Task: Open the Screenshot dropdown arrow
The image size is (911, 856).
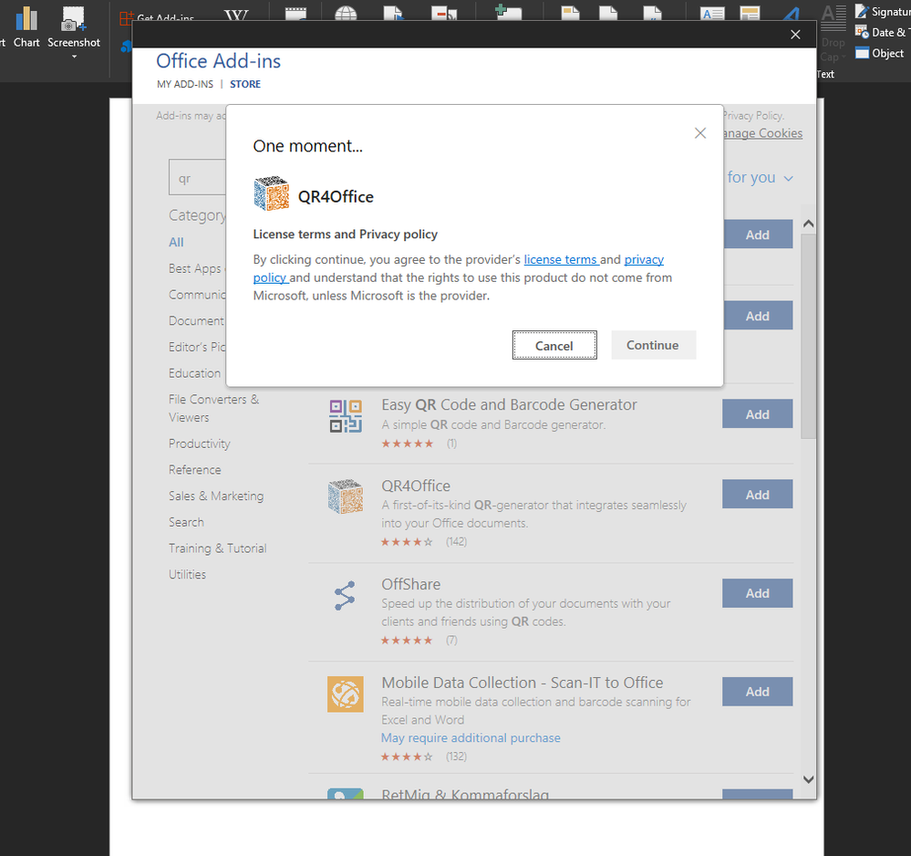Action: pos(74,57)
